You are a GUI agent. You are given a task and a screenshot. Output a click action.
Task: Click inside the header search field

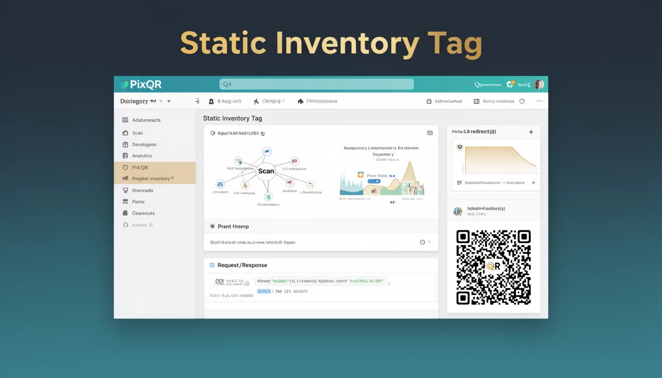coord(316,84)
